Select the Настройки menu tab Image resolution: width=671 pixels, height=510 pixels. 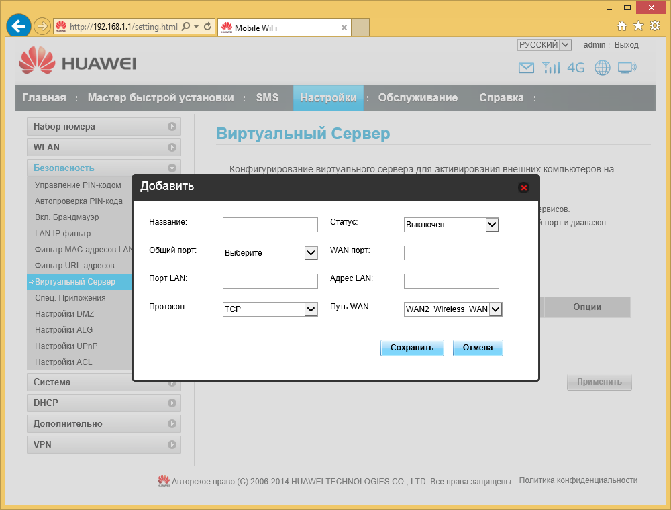pyautogui.click(x=328, y=97)
